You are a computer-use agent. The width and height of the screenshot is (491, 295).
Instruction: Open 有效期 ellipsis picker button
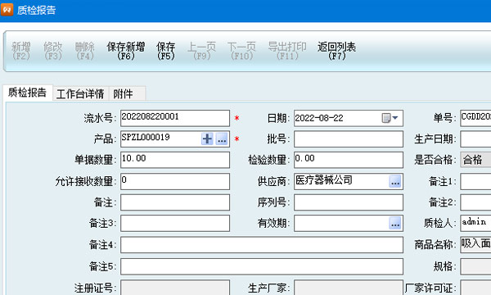(x=395, y=223)
